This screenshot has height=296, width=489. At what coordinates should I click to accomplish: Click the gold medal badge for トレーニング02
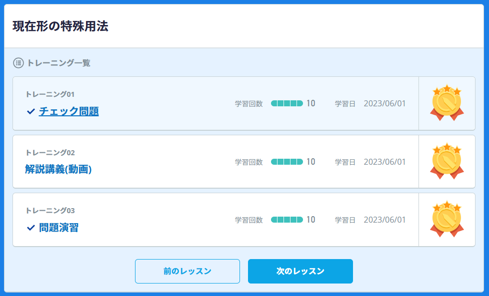pos(446,162)
